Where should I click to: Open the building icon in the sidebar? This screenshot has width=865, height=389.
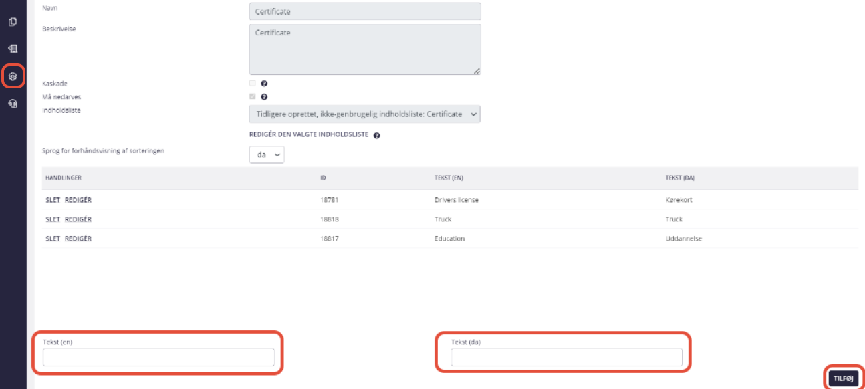12,49
